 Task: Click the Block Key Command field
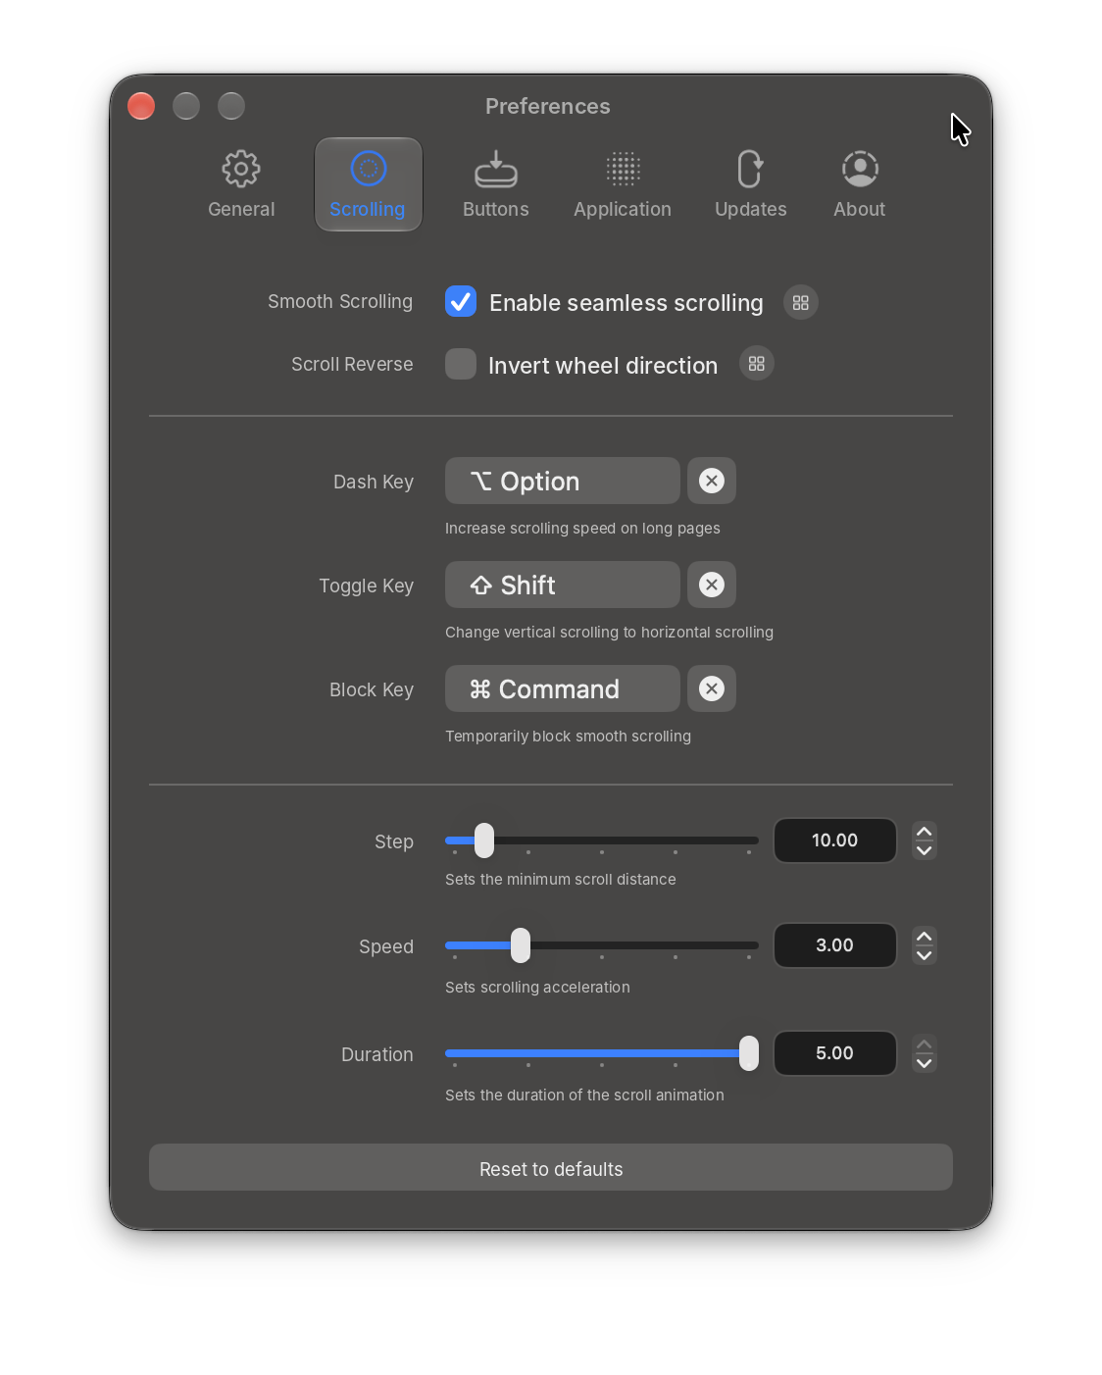(562, 688)
